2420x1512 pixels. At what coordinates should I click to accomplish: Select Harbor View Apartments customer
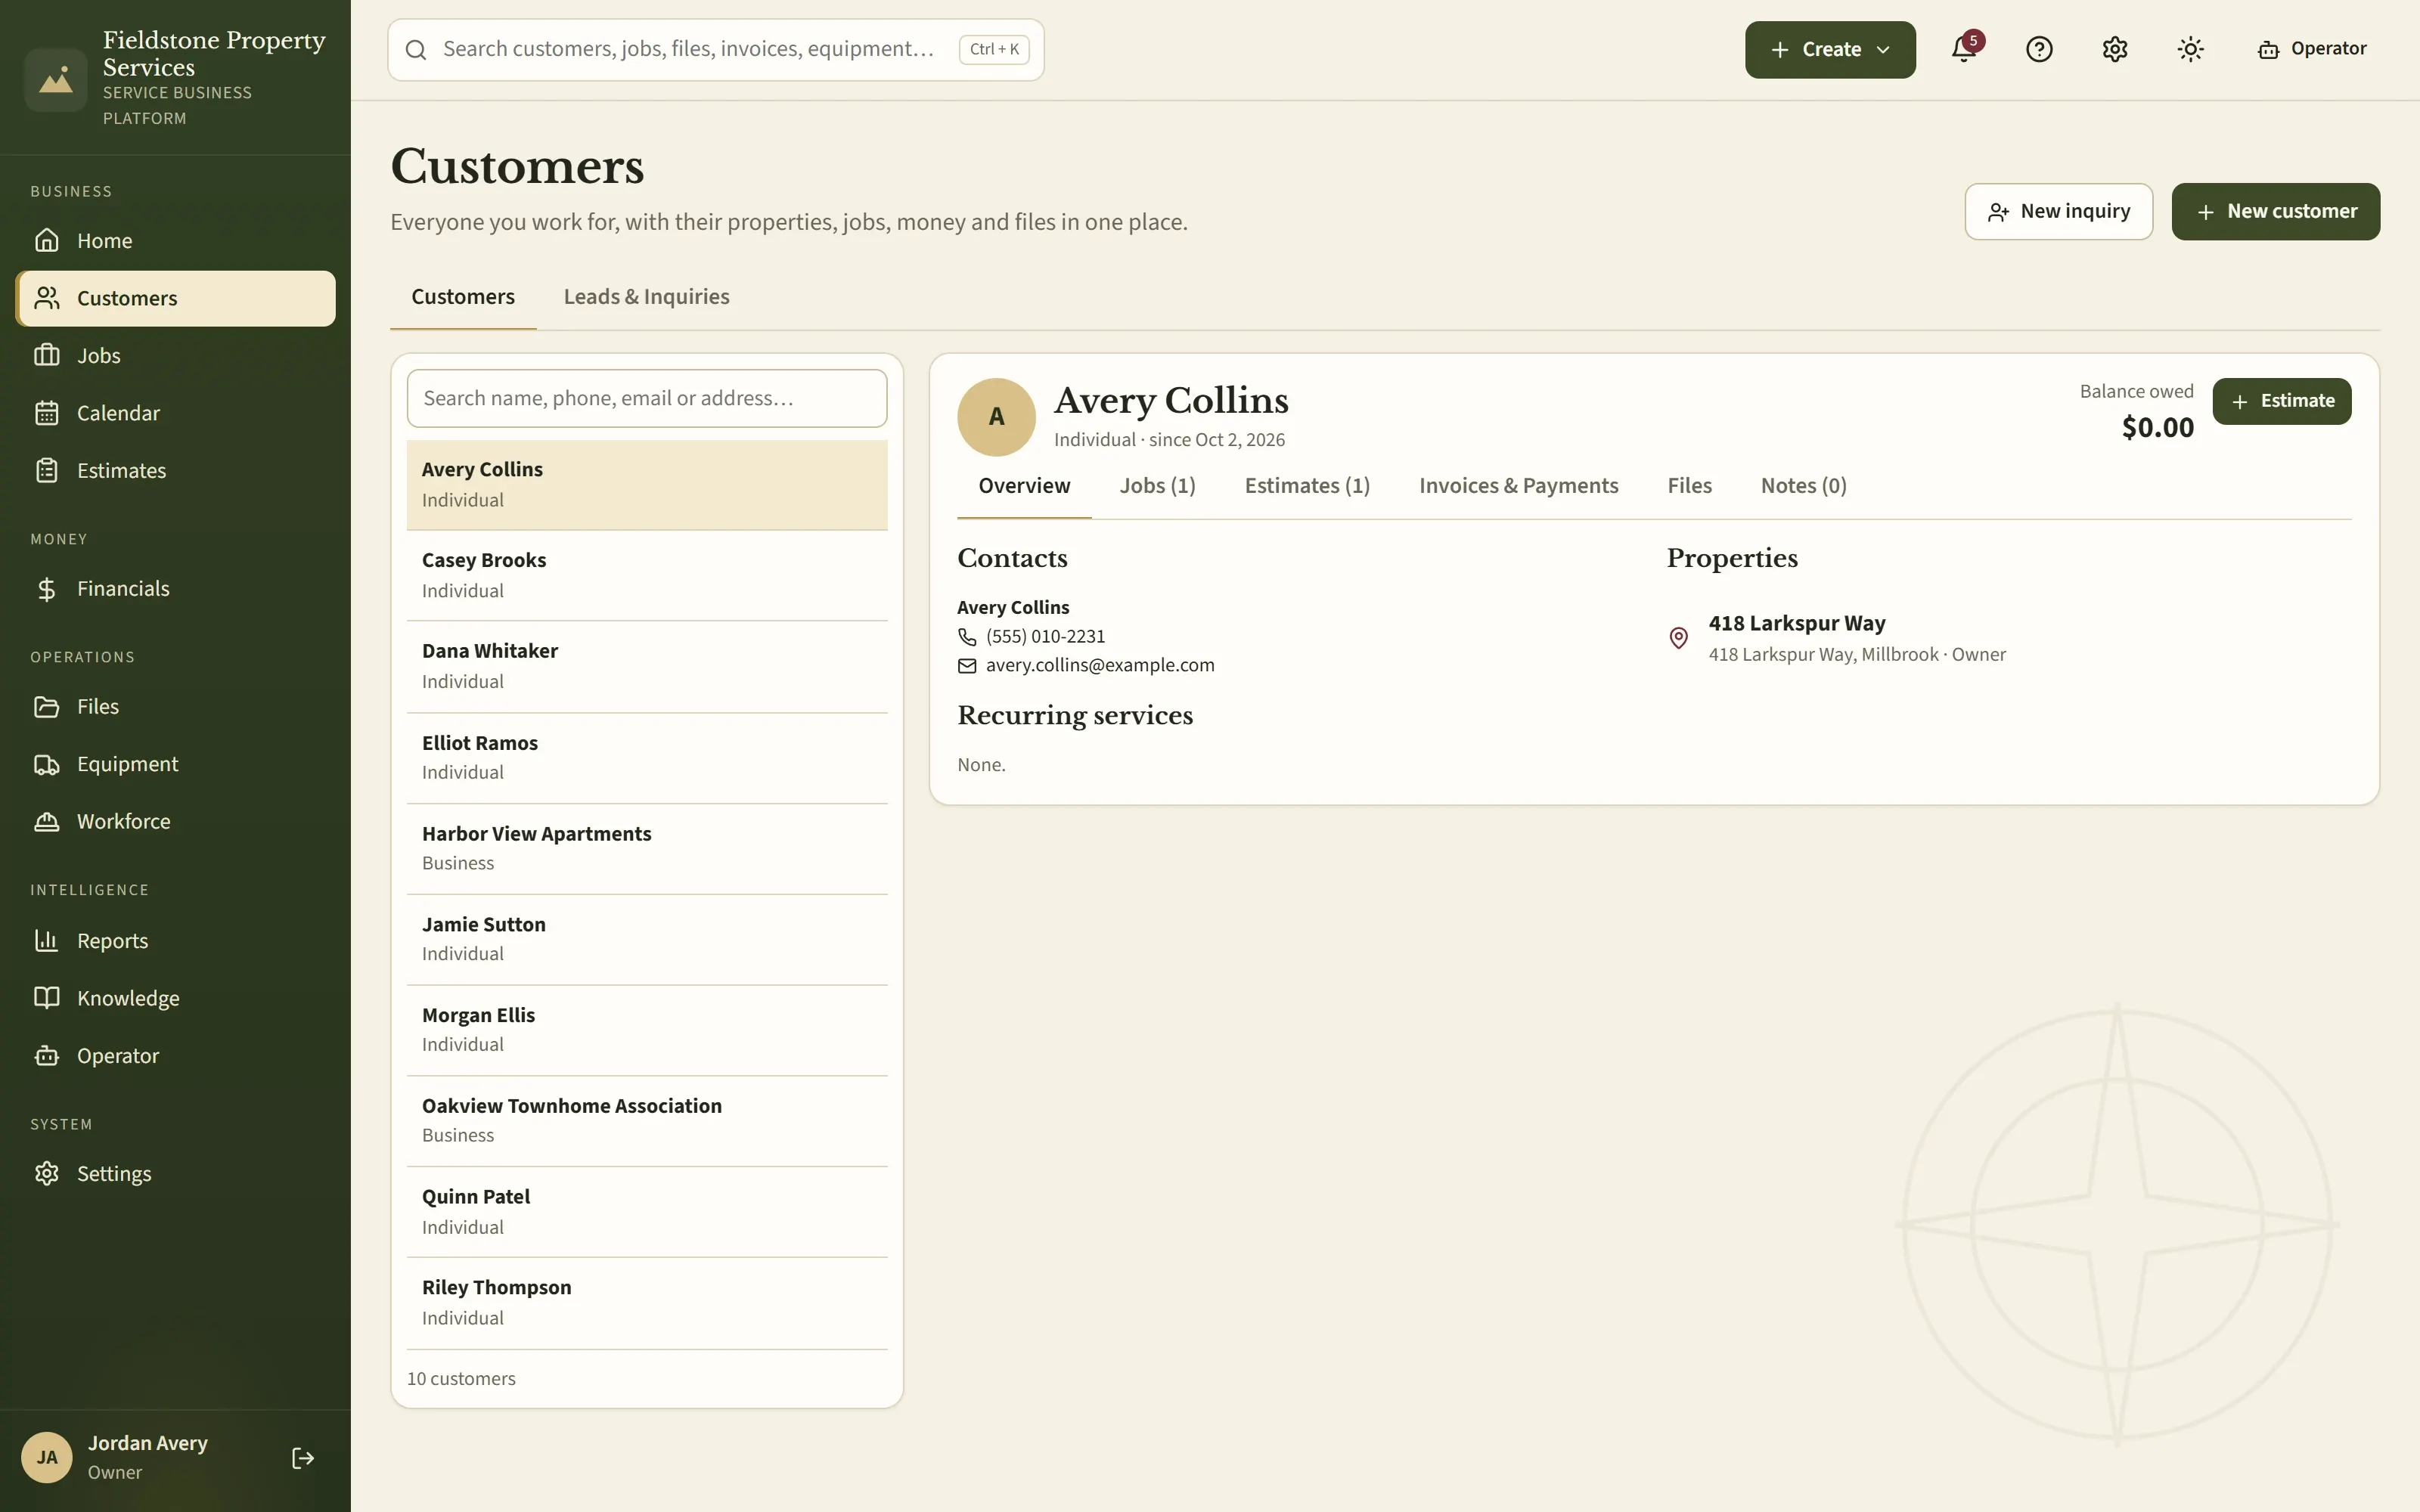pos(646,849)
